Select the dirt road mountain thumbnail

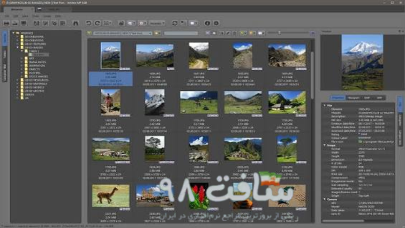[x=199, y=55]
